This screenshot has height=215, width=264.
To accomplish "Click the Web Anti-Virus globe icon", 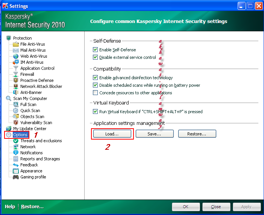I will [16, 56].
